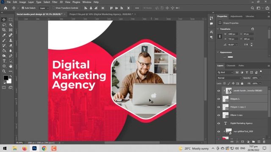Hide the nyc skyline image layer
This screenshot has height=152, width=271.
click(x=218, y=131)
